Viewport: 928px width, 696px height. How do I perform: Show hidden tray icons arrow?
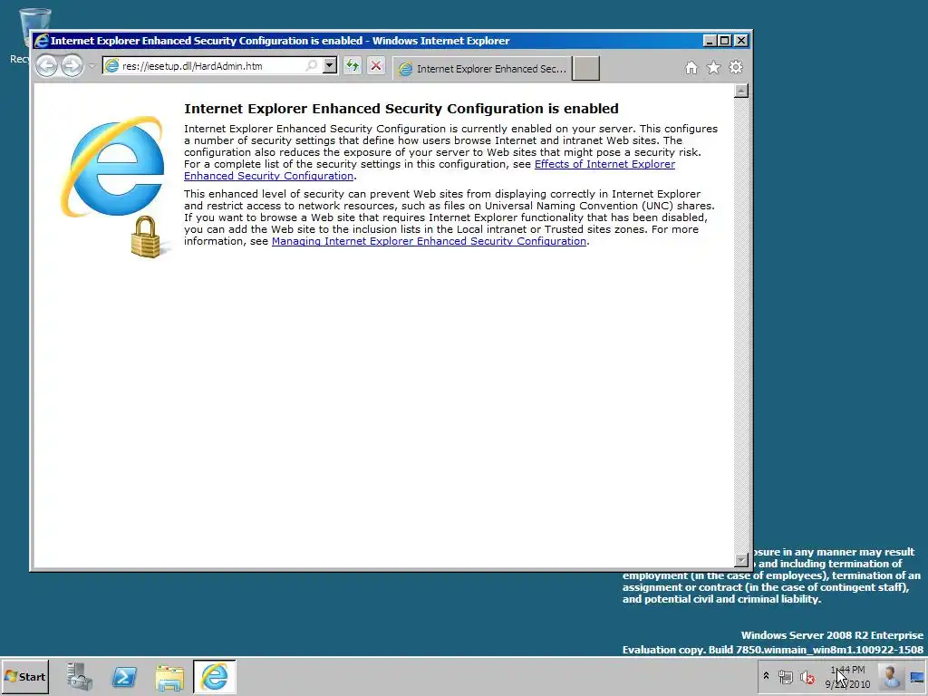[765, 676]
